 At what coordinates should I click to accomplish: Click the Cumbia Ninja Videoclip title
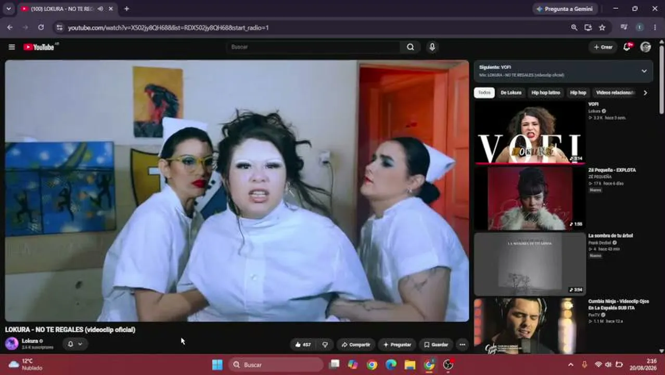619,304
